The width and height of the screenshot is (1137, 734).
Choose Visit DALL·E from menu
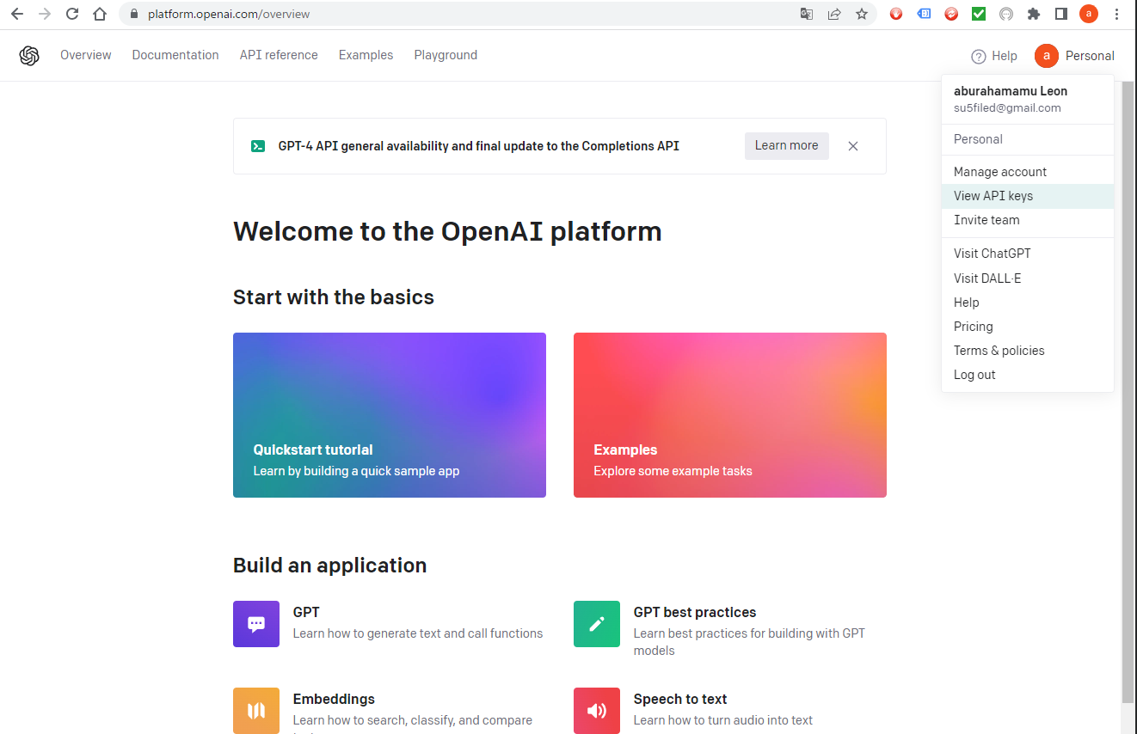click(1028, 278)
